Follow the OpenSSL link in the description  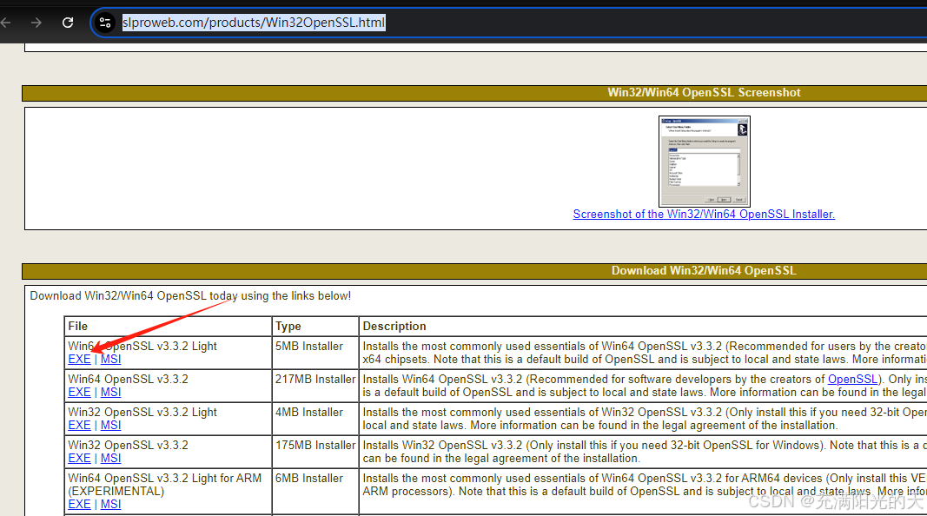(852, 379)
